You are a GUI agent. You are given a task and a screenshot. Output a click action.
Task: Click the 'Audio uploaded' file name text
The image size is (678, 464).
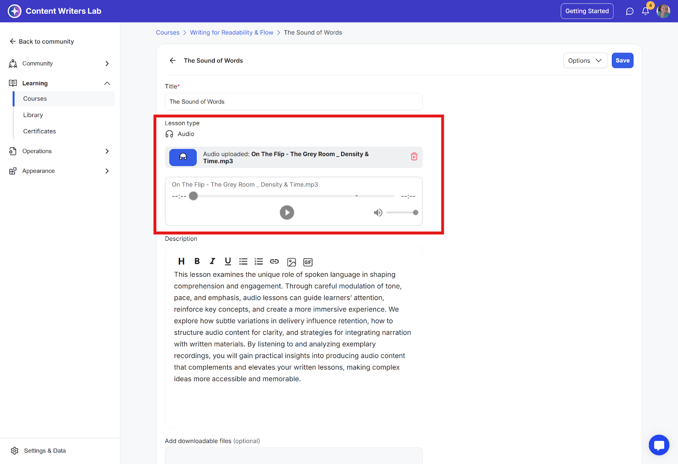[286, 158]
